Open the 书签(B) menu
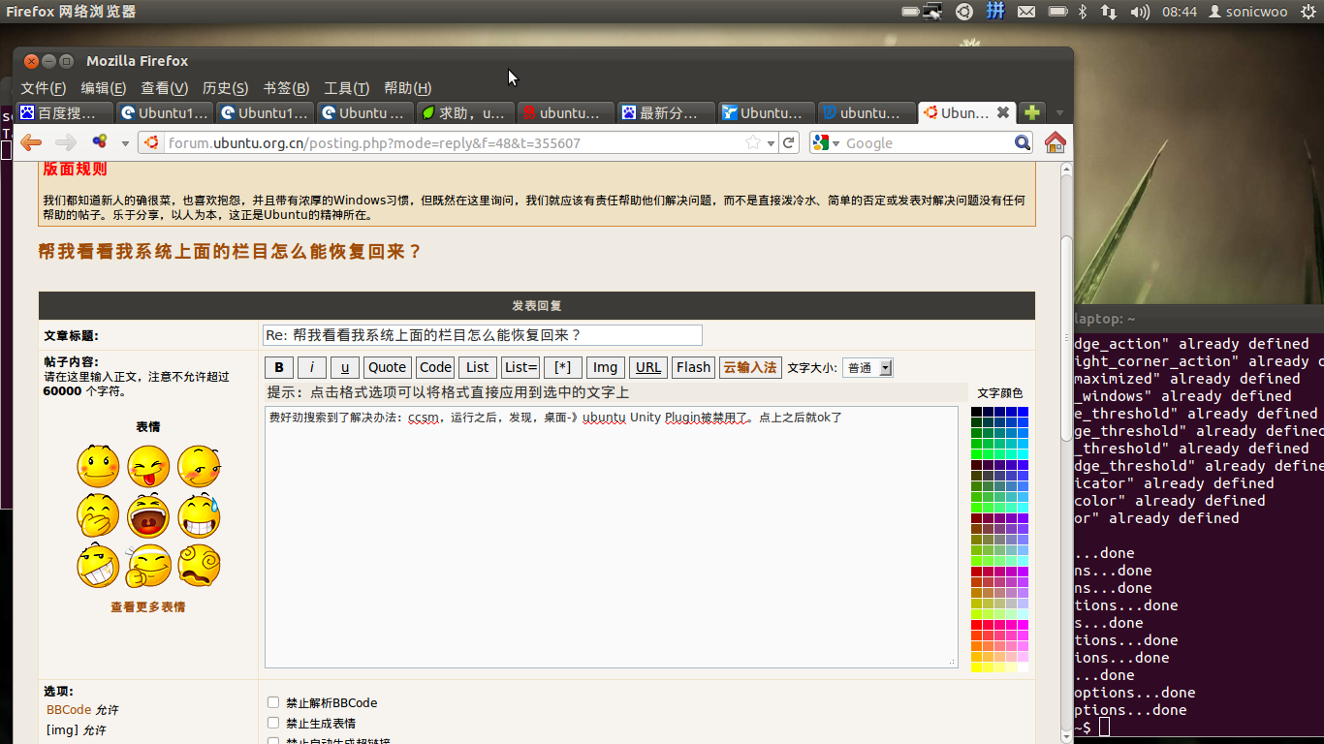The height and width of the screenshot is (744, 1324). (x=286, y=88)
